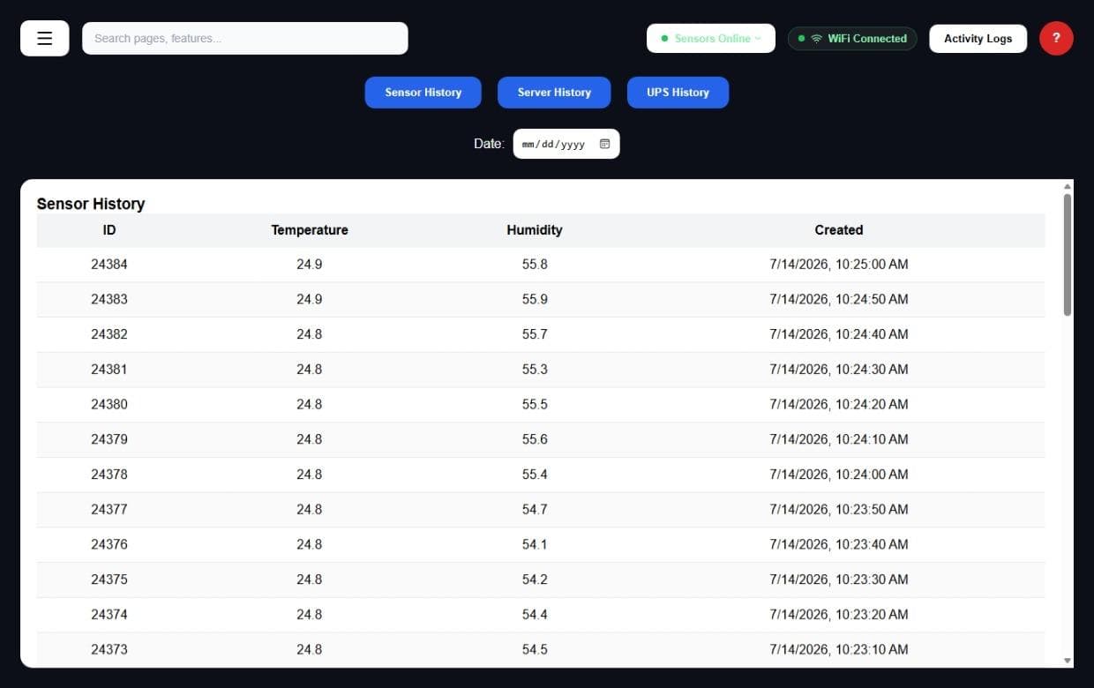
Task: Click timestamp 7/14/2026, 10:24:30 AM
Action: pos(839,370)
